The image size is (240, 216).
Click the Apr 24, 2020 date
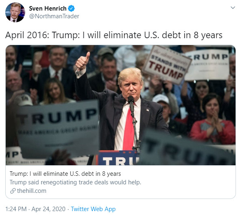[x=48, y=209]
